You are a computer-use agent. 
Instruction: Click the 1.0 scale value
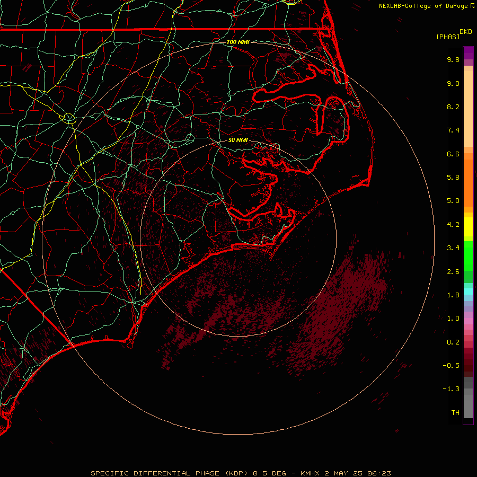click(x=453, y=319)
